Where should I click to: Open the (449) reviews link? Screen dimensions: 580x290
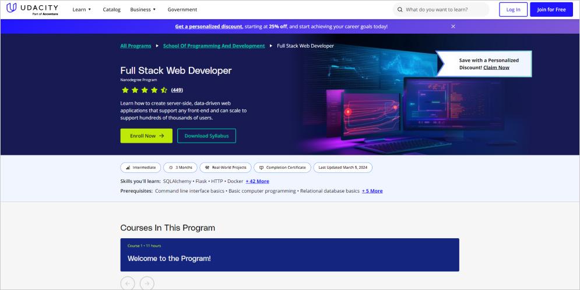[x=177, y=90]
